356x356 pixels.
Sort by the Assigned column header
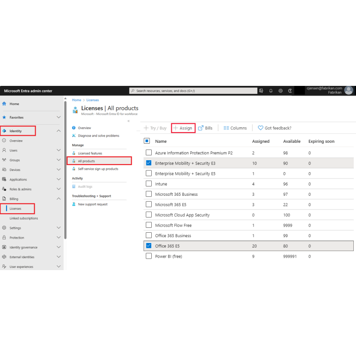261,141
